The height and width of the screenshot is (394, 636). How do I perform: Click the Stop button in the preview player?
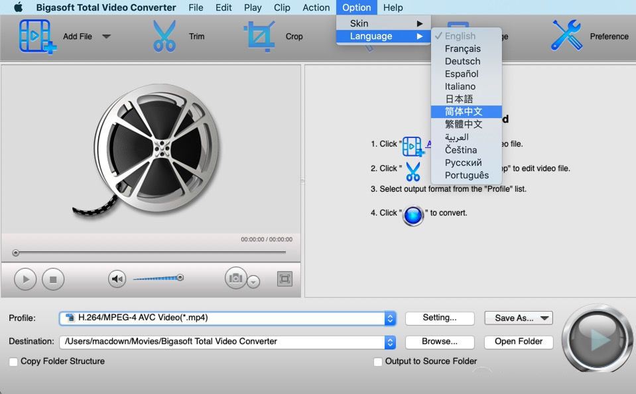click(x=53, y=279)
